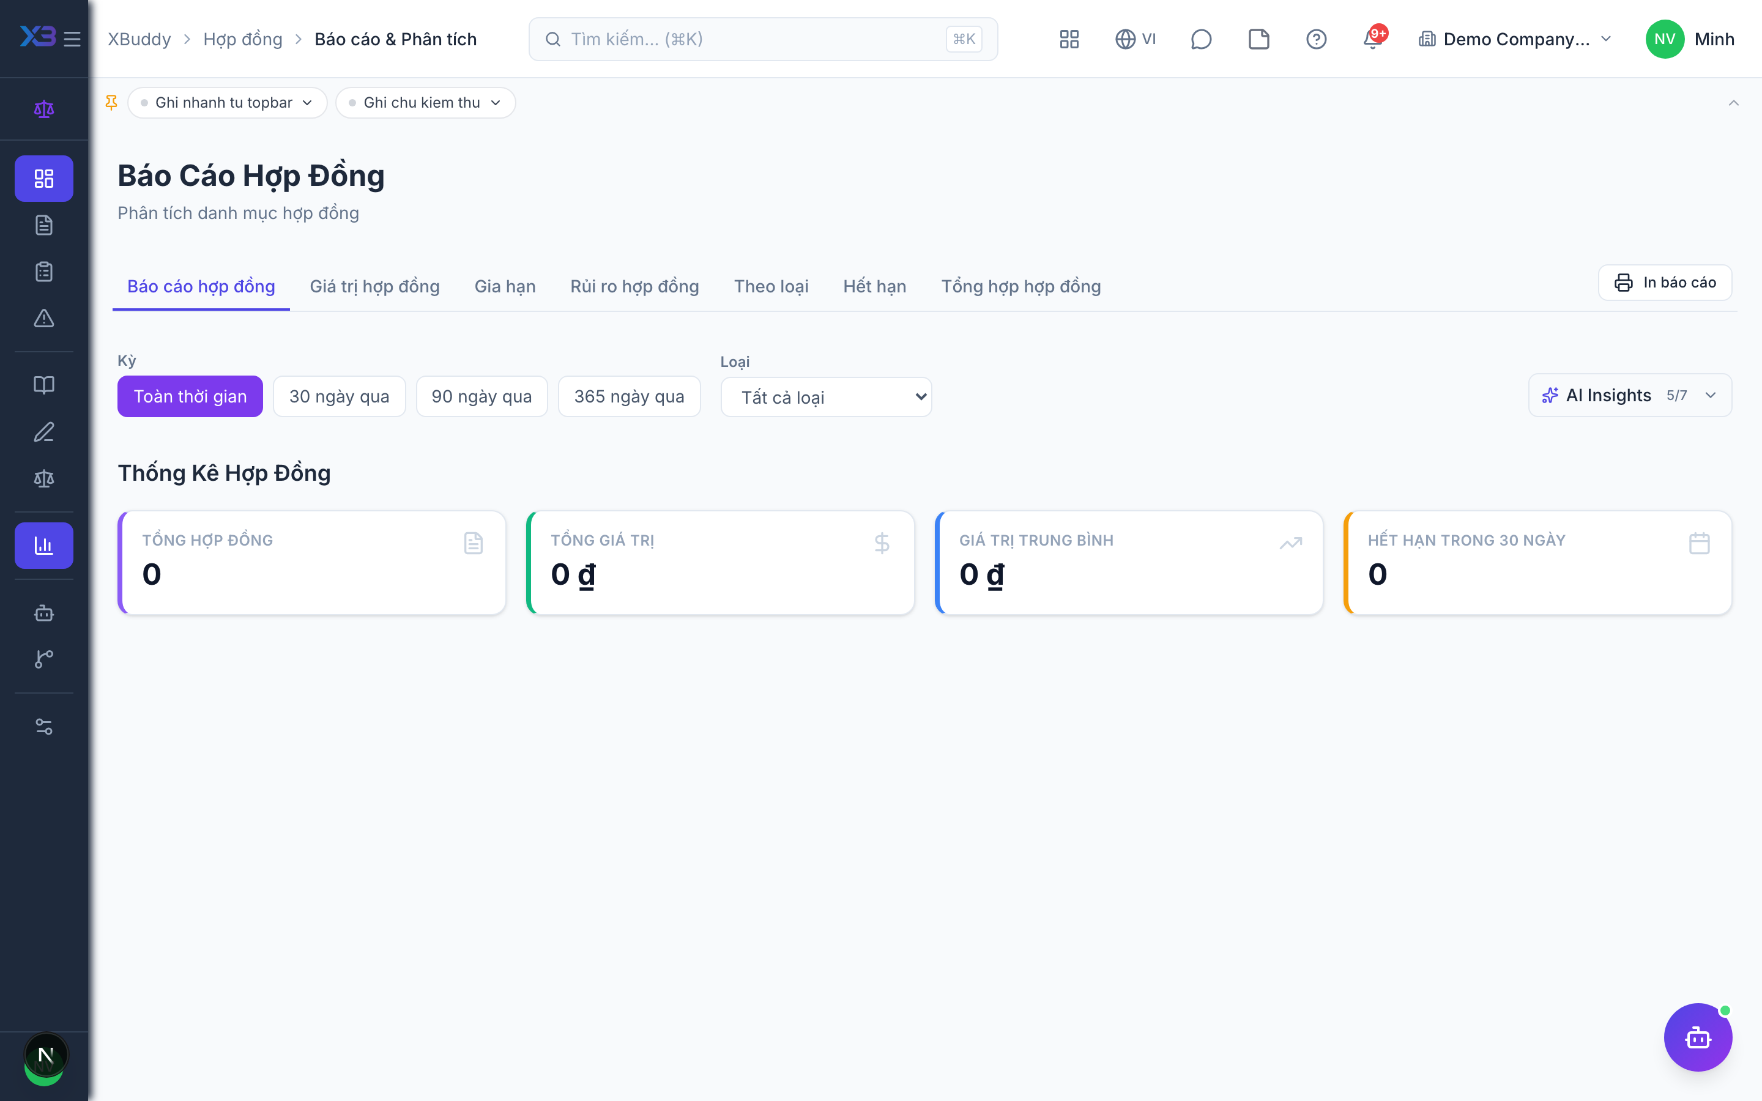Image resolution: width=1762 pixels, height=1101 pixels.
Task: Expand the Ghi chu kiem thu note
Action: tap(425, 103)
